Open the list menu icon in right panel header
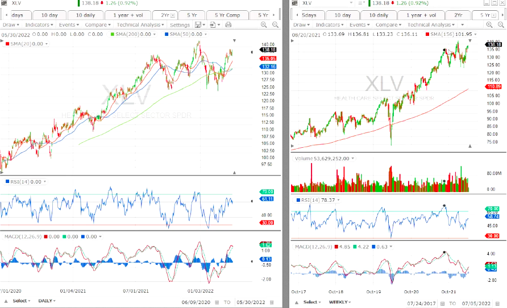The width and height of the screenshot is (507, 308). click(x=361, y=3)
